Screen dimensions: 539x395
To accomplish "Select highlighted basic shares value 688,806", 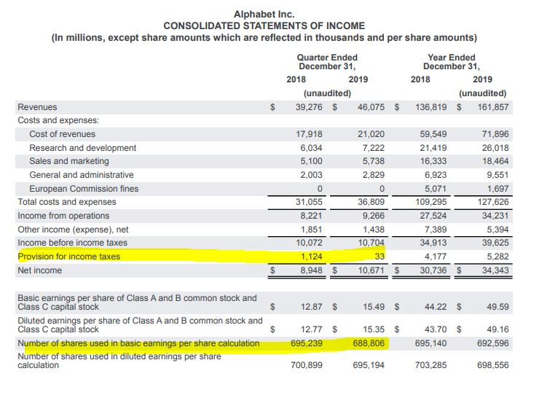I will click(x=369, y=343).
